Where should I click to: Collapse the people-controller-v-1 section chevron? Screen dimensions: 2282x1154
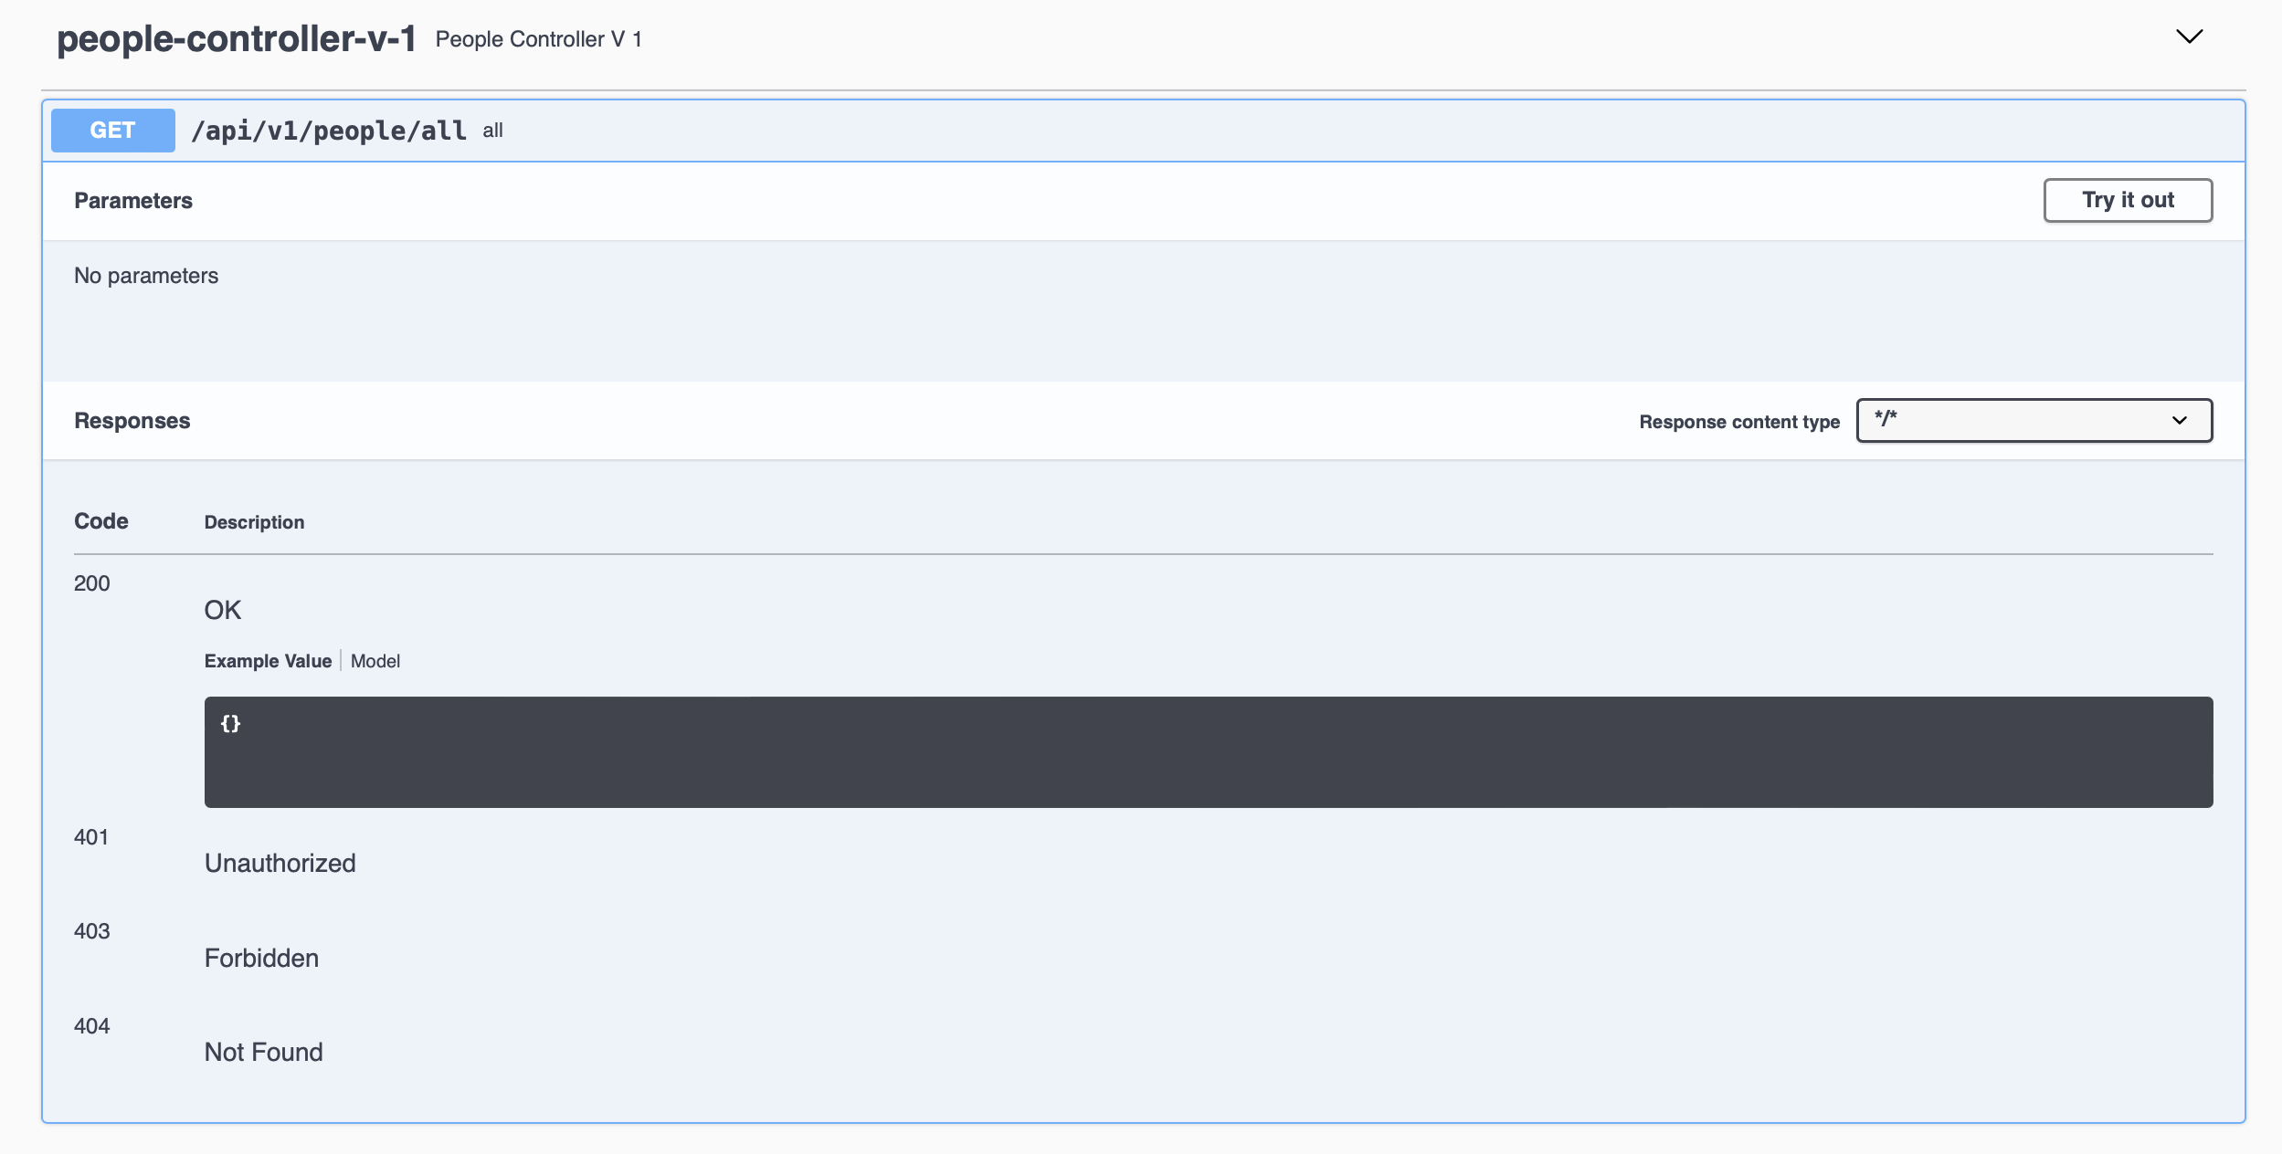(x=2189, y=37)
